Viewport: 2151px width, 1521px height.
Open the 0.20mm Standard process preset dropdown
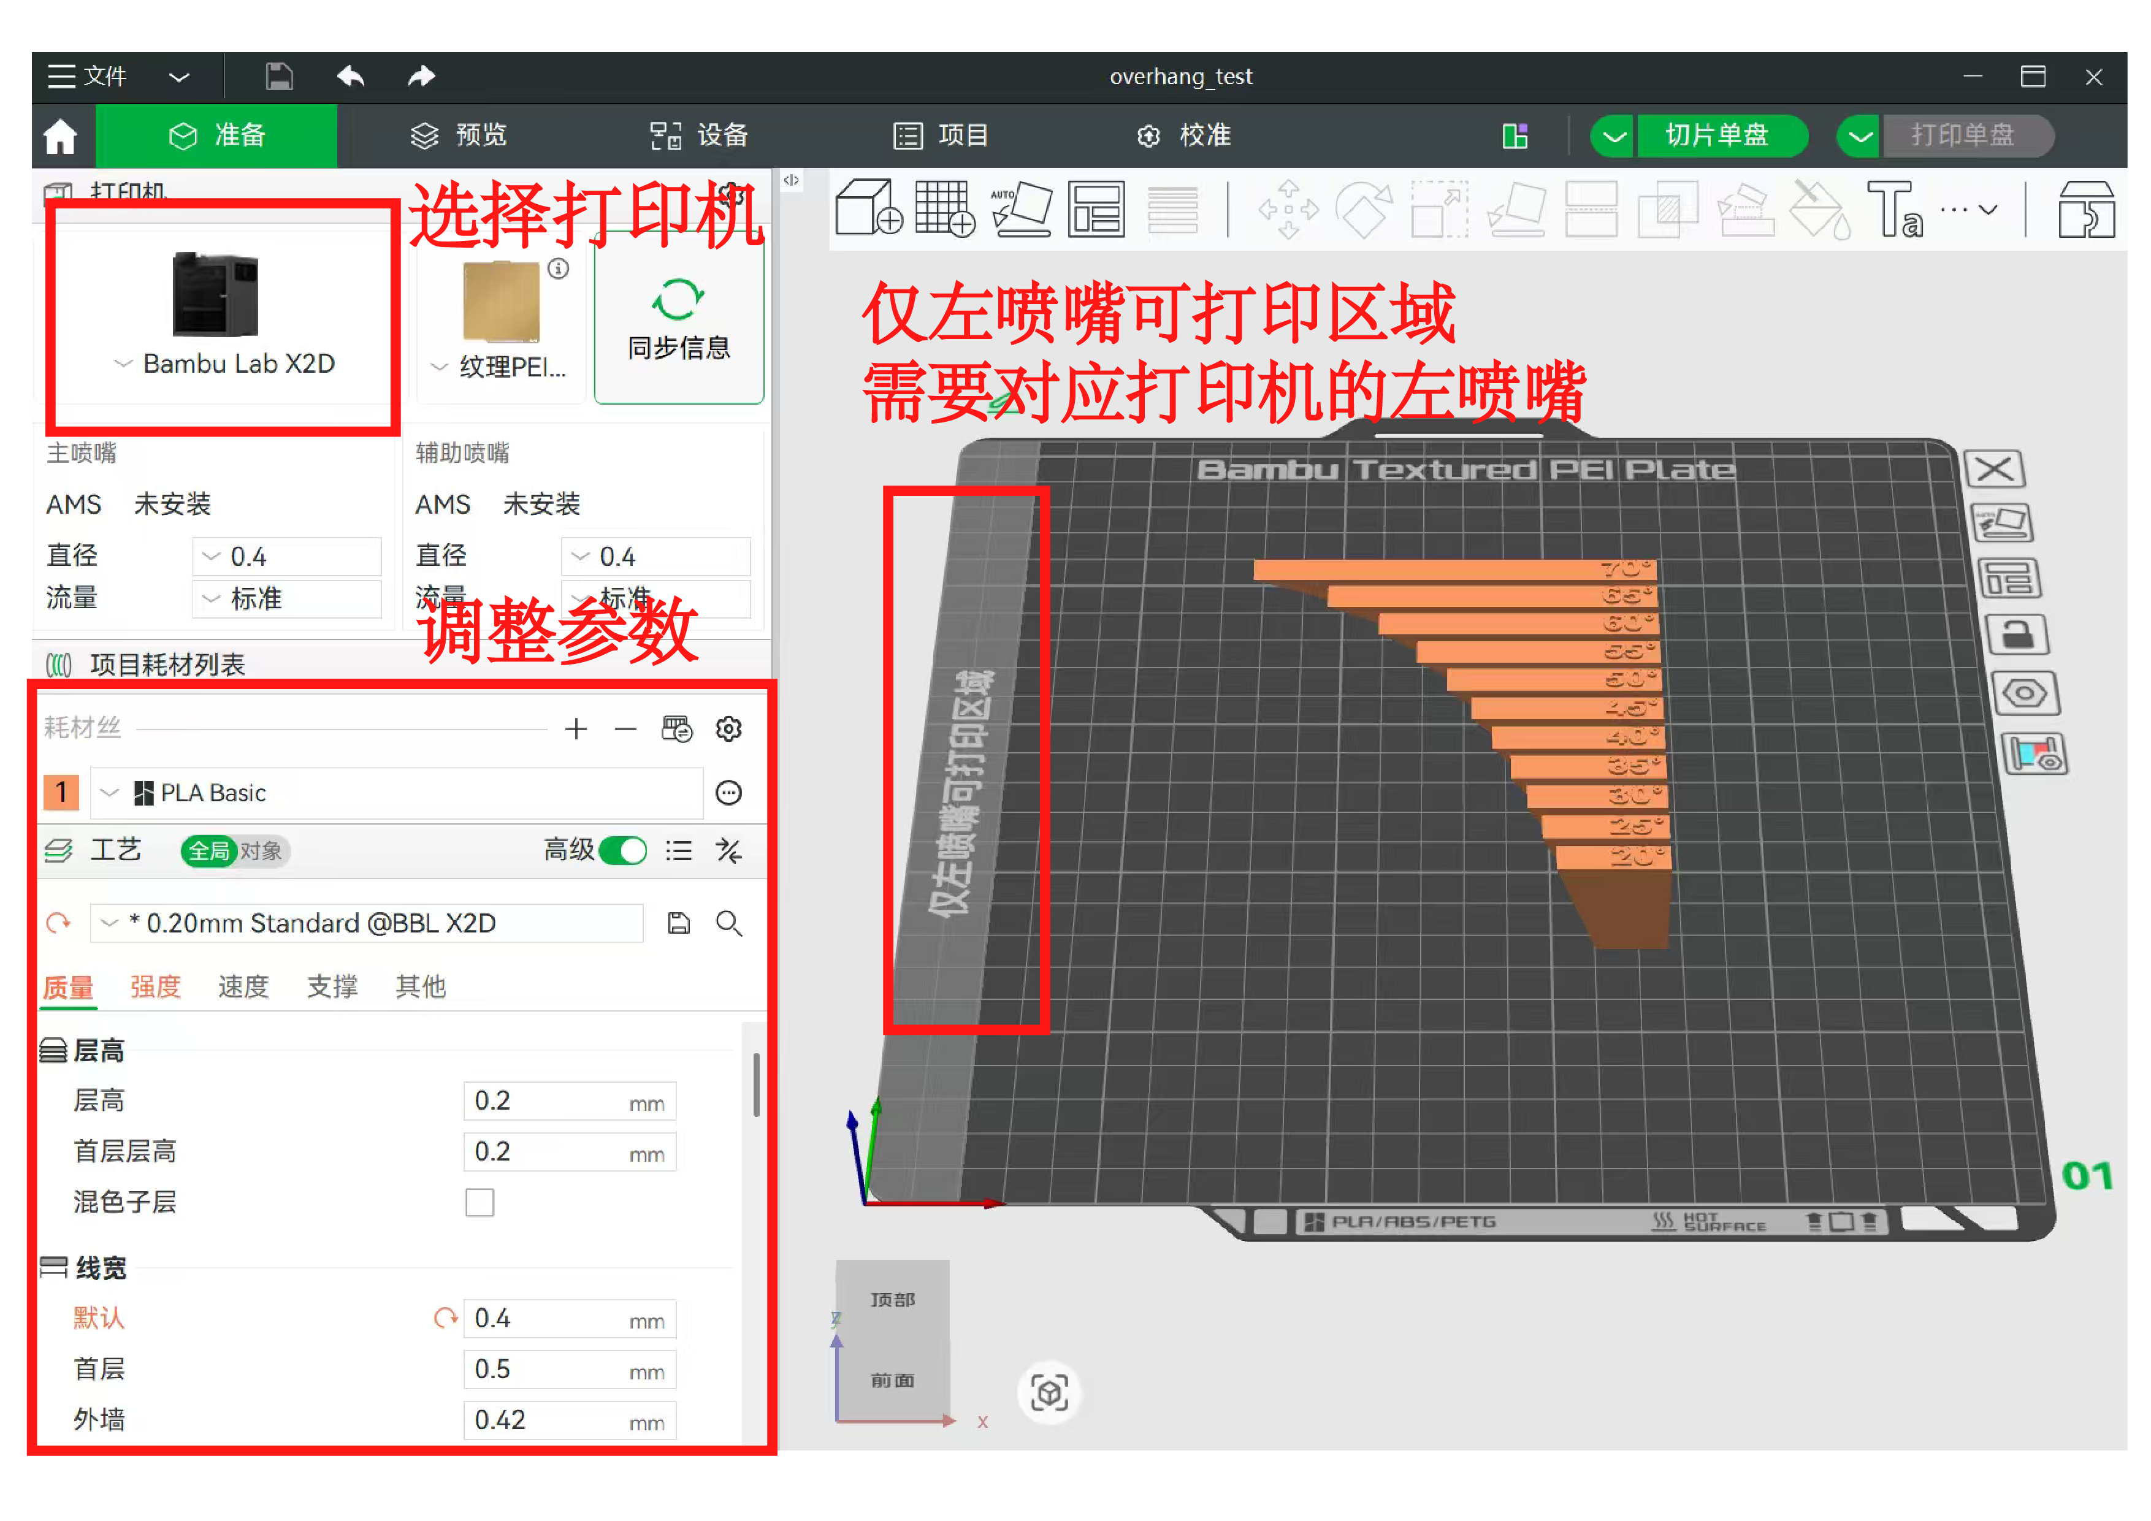[x=367, y=923]
